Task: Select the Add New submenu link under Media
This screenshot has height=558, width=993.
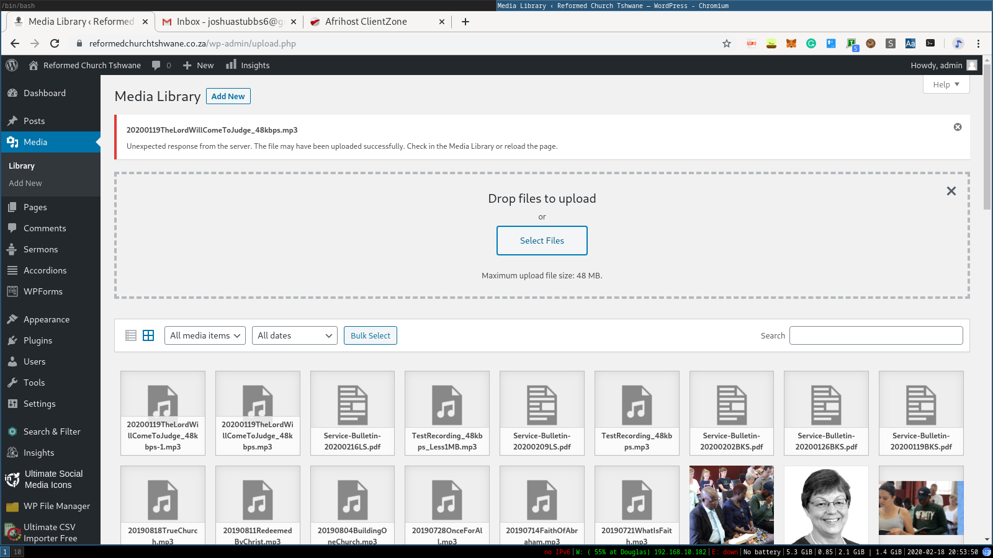Action: point(25,183)
